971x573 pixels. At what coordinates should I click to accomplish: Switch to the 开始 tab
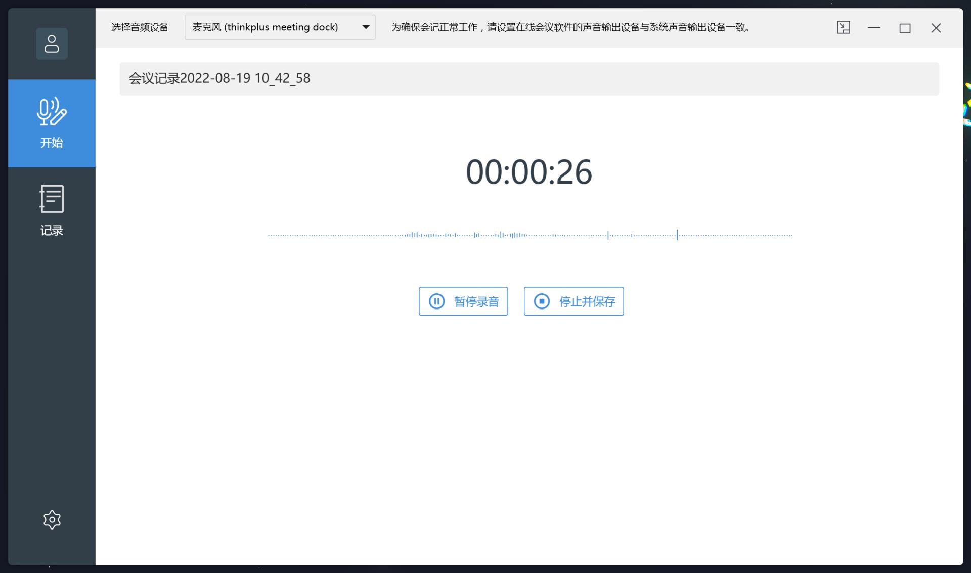51,123
